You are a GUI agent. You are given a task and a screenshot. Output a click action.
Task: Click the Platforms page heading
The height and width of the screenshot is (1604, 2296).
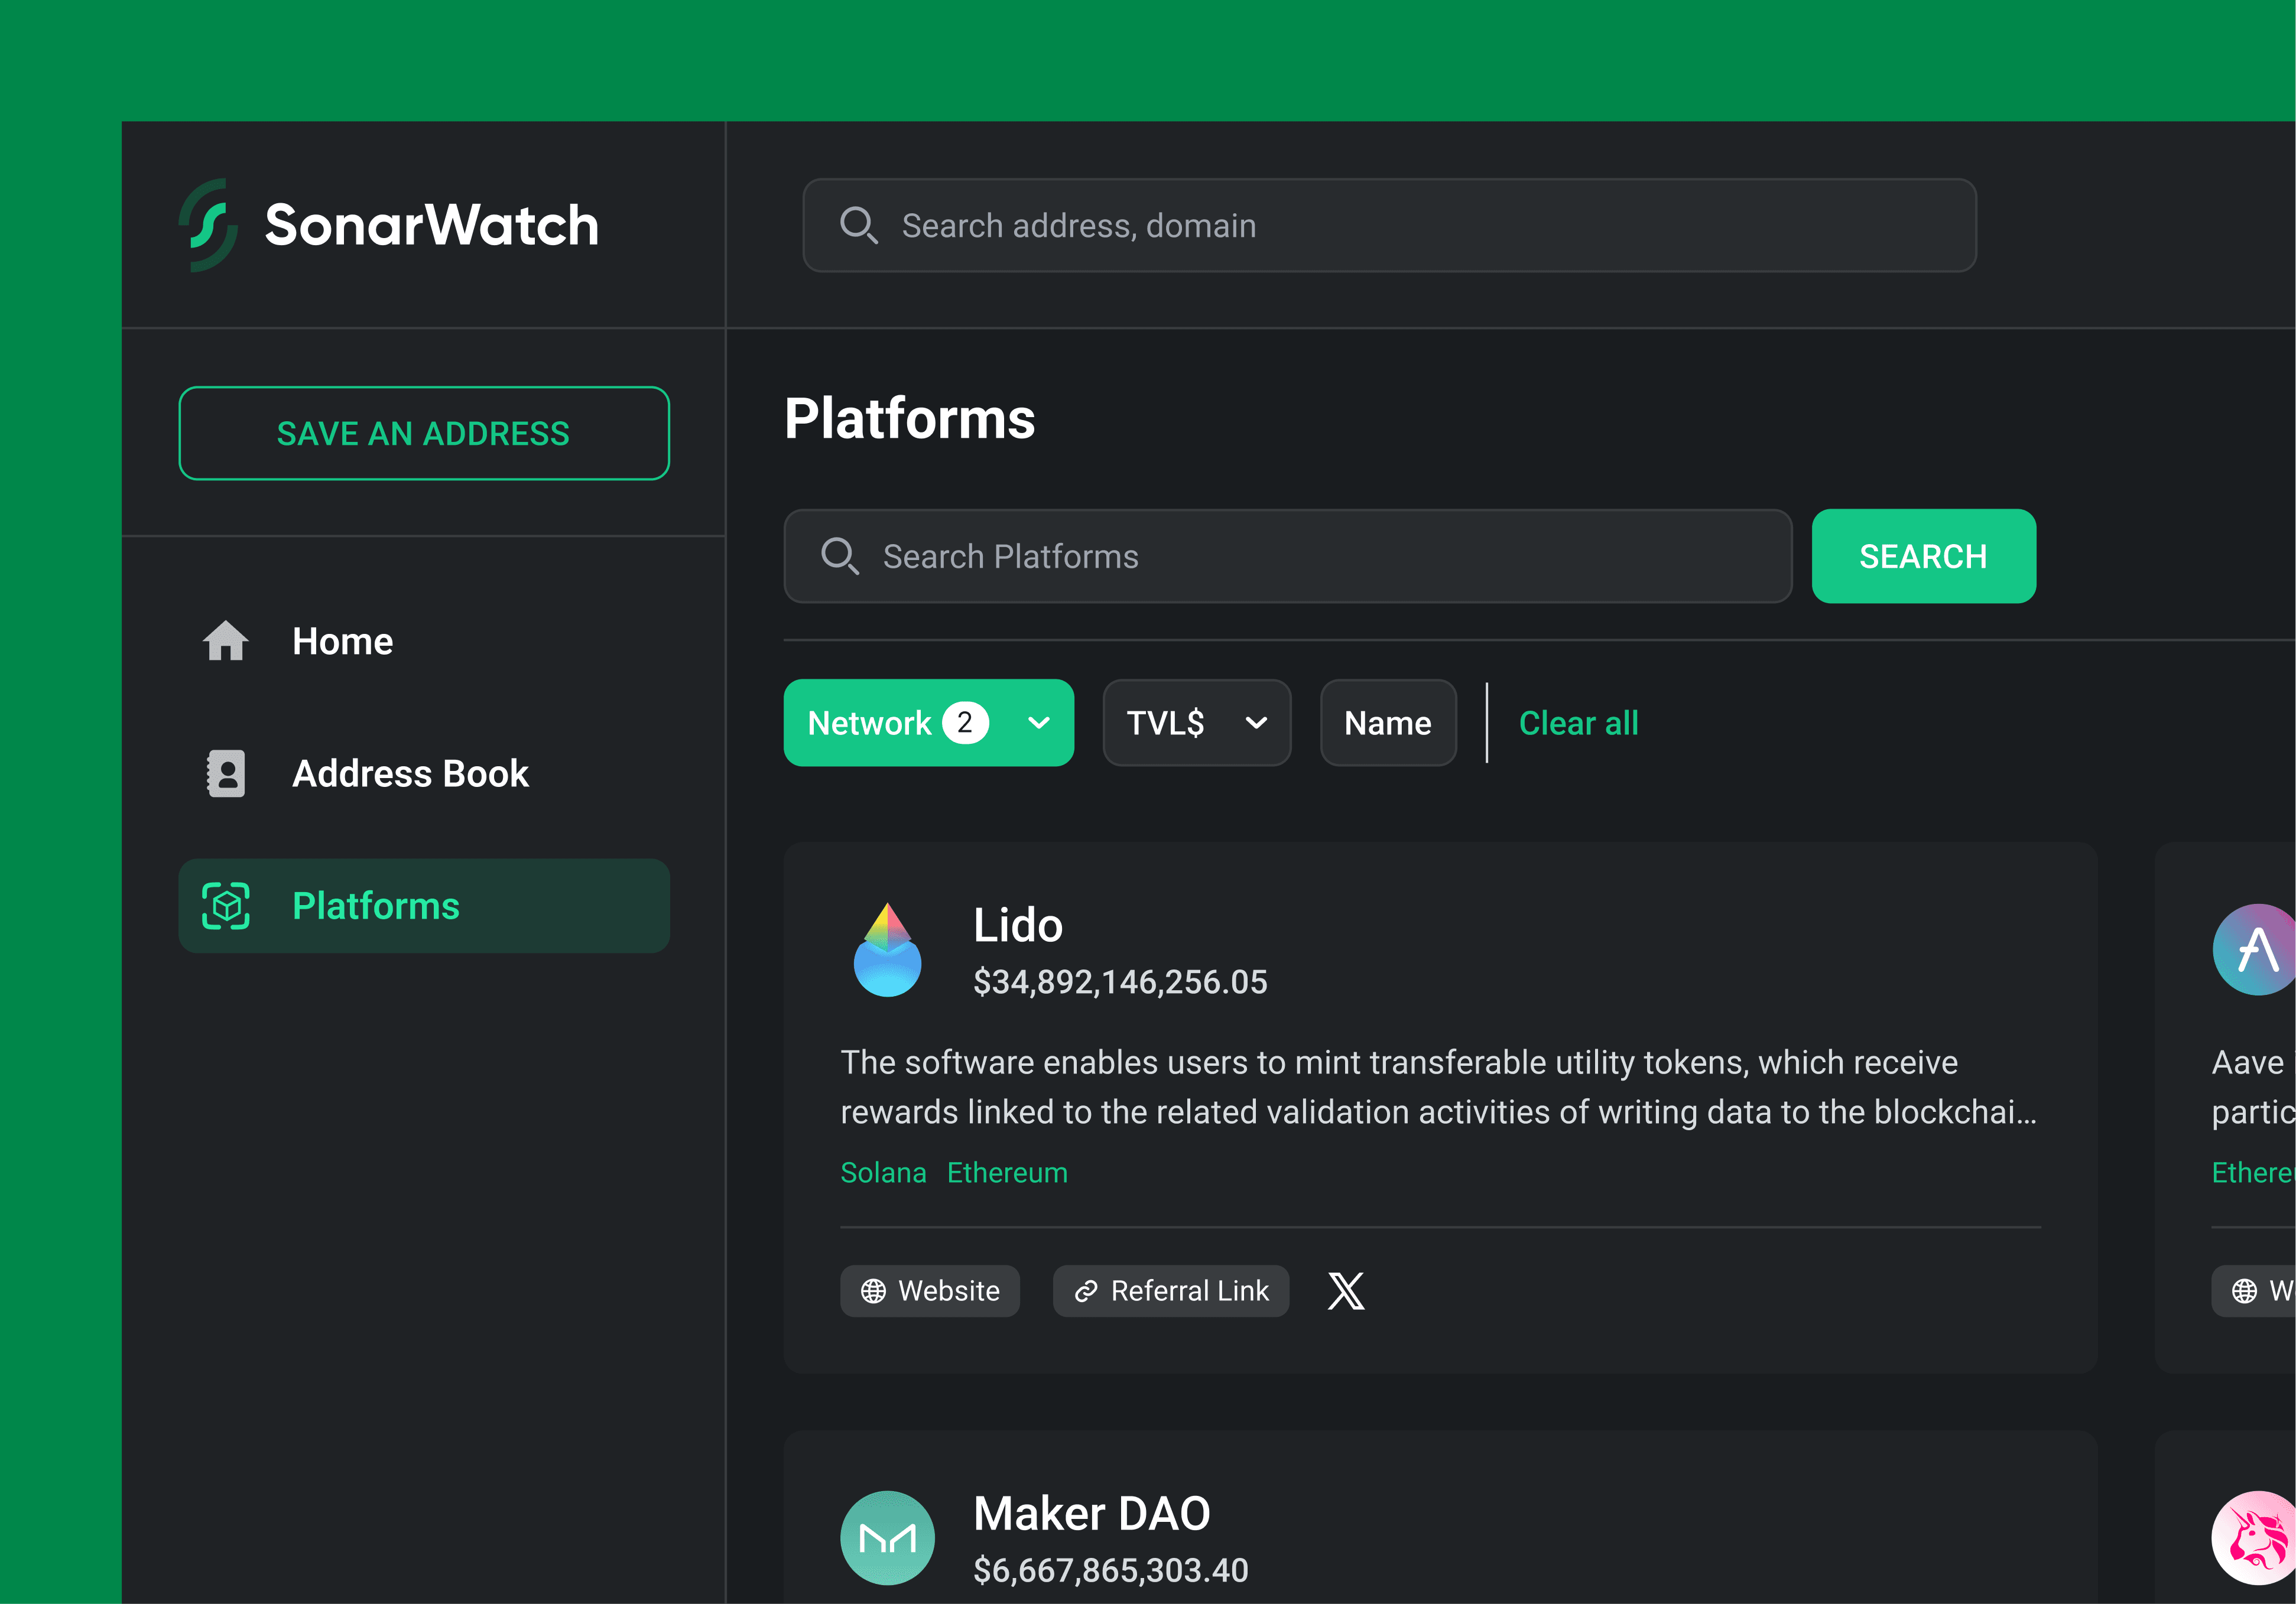[909, 418]
